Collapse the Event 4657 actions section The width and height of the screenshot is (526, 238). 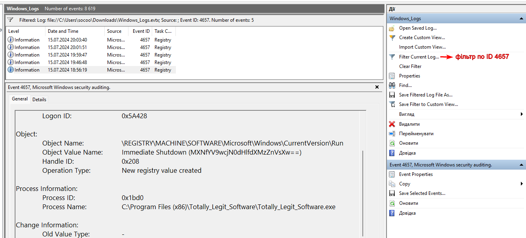click(x=521, y=165)
